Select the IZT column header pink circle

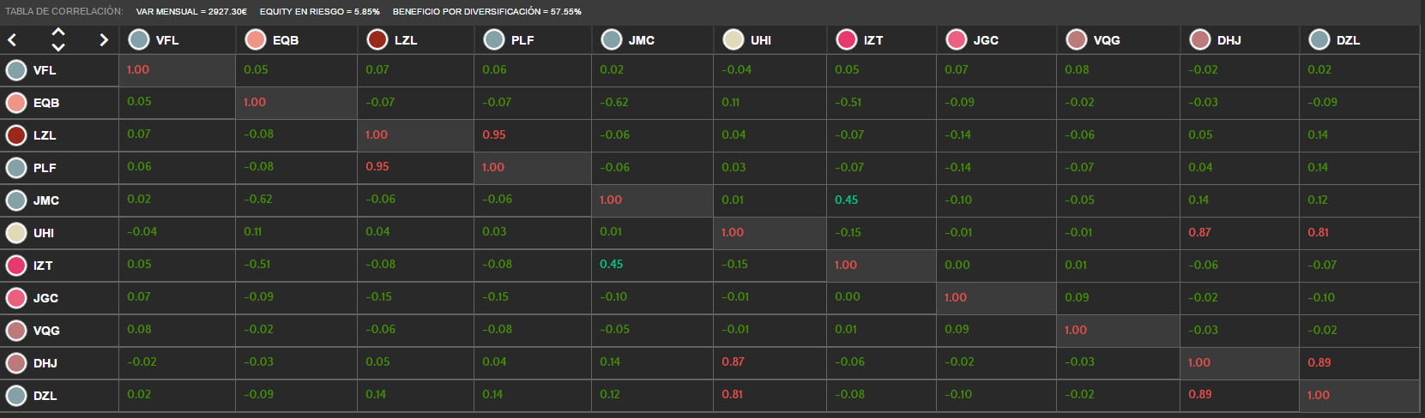pos(847,39)
